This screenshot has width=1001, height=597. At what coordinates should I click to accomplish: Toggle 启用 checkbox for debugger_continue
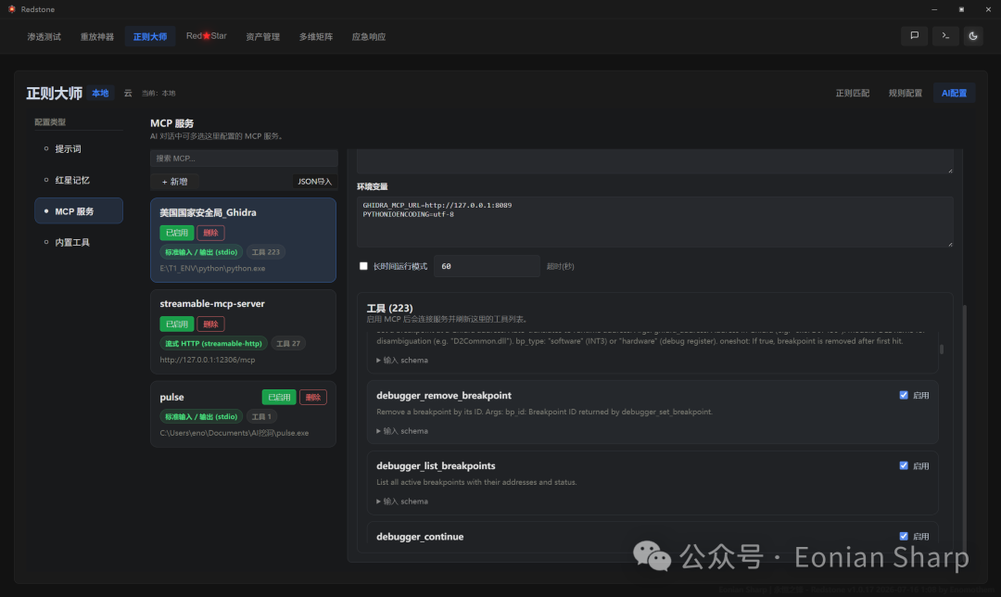coord(904,537)
